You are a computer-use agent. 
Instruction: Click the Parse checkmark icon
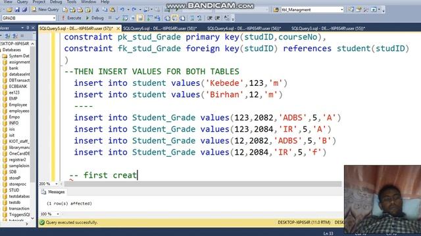(117, 18)
